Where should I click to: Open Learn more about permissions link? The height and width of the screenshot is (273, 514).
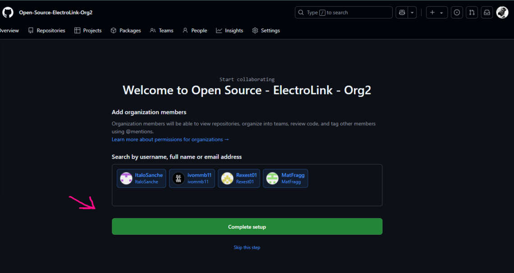(x=170, y=140)
